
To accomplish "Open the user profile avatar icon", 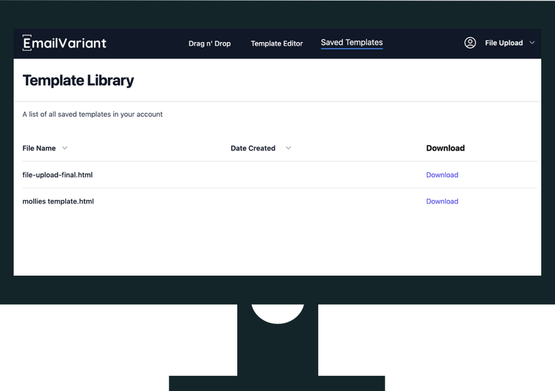I will [470, 43].
